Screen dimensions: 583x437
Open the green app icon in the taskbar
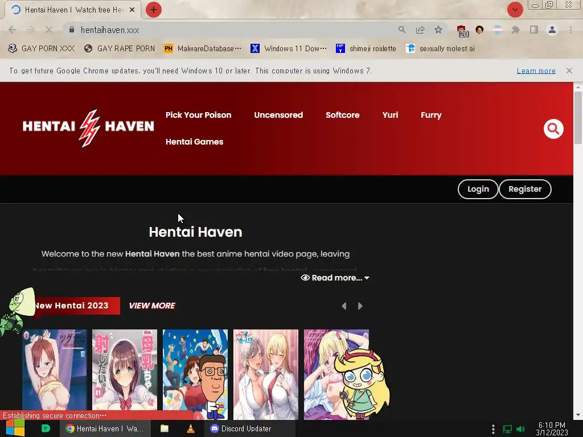pyautogui.click(x=46, y=428)
